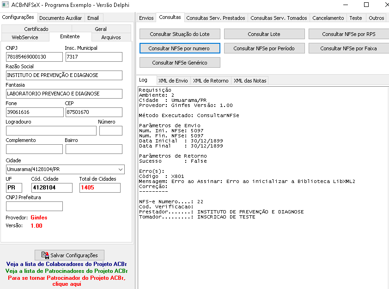Select the Emitente tab
This screenshot has width=389, height=289.
tap(70, 36)
